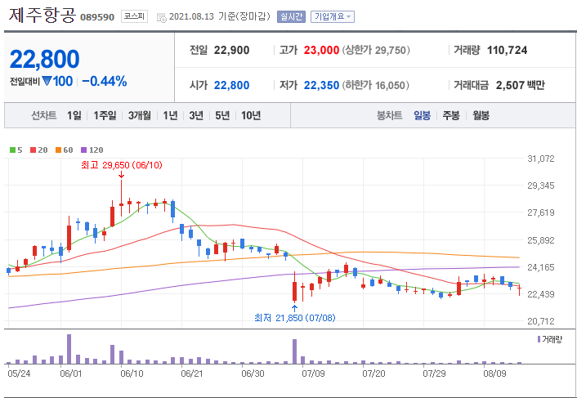
Task: Click the 07/09 date label on x-axis
Action: pos(313,373)
